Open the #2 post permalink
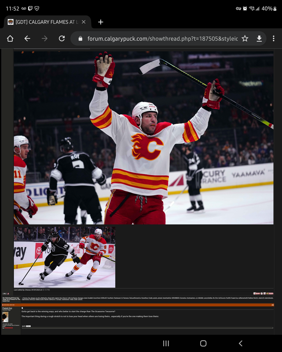This screenshot has width=282, height=352. (273, 305)
